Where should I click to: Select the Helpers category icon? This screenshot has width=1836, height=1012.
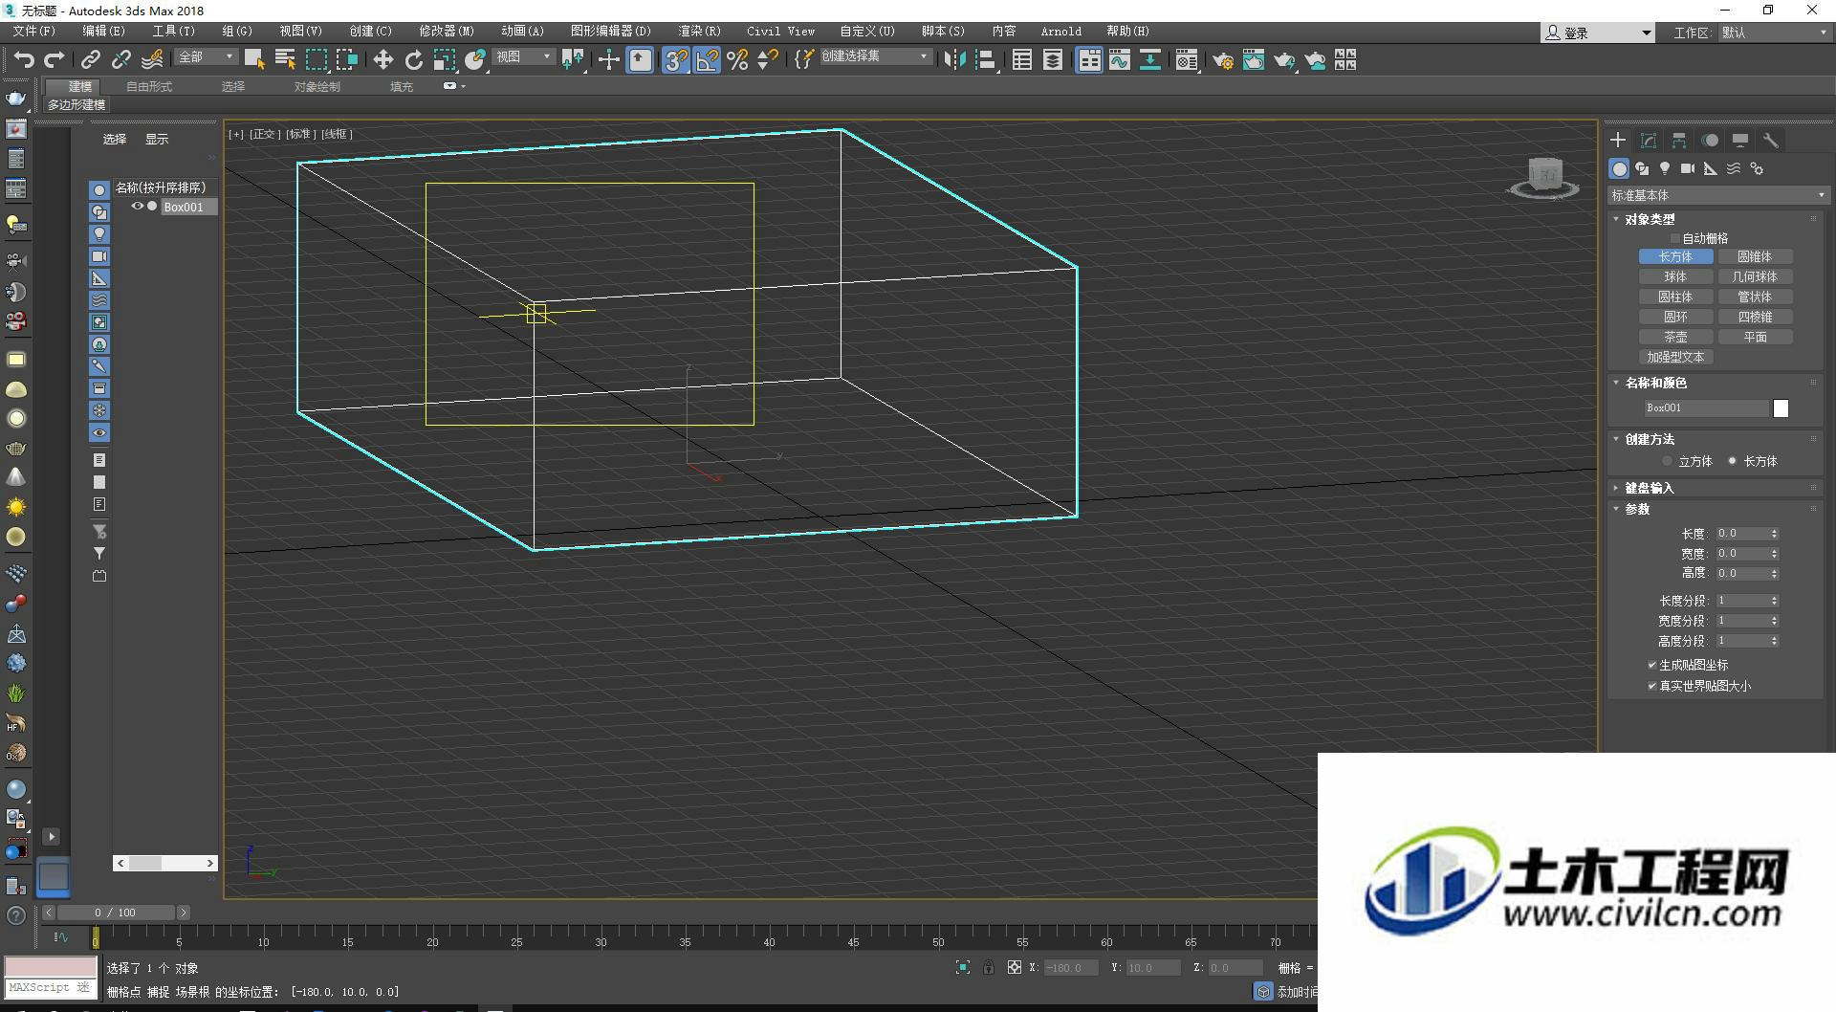[1711, 168]
